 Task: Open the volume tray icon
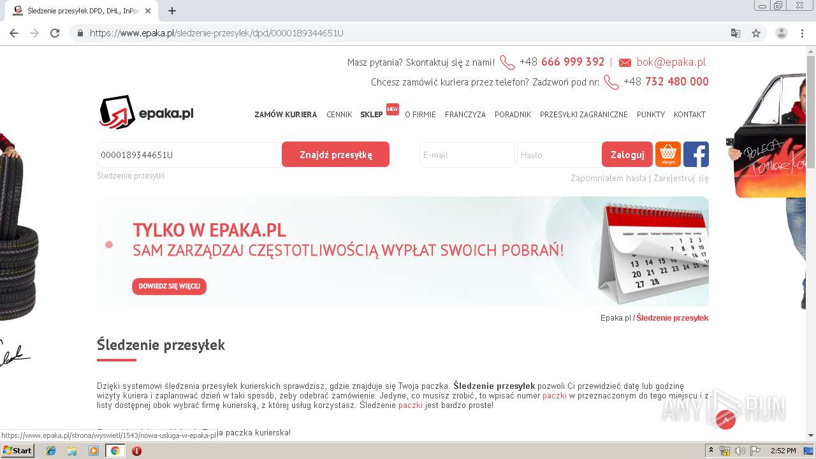click(x=740, y=451)
